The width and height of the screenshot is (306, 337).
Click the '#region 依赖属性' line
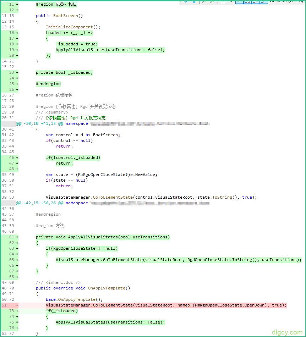point(54,95)
